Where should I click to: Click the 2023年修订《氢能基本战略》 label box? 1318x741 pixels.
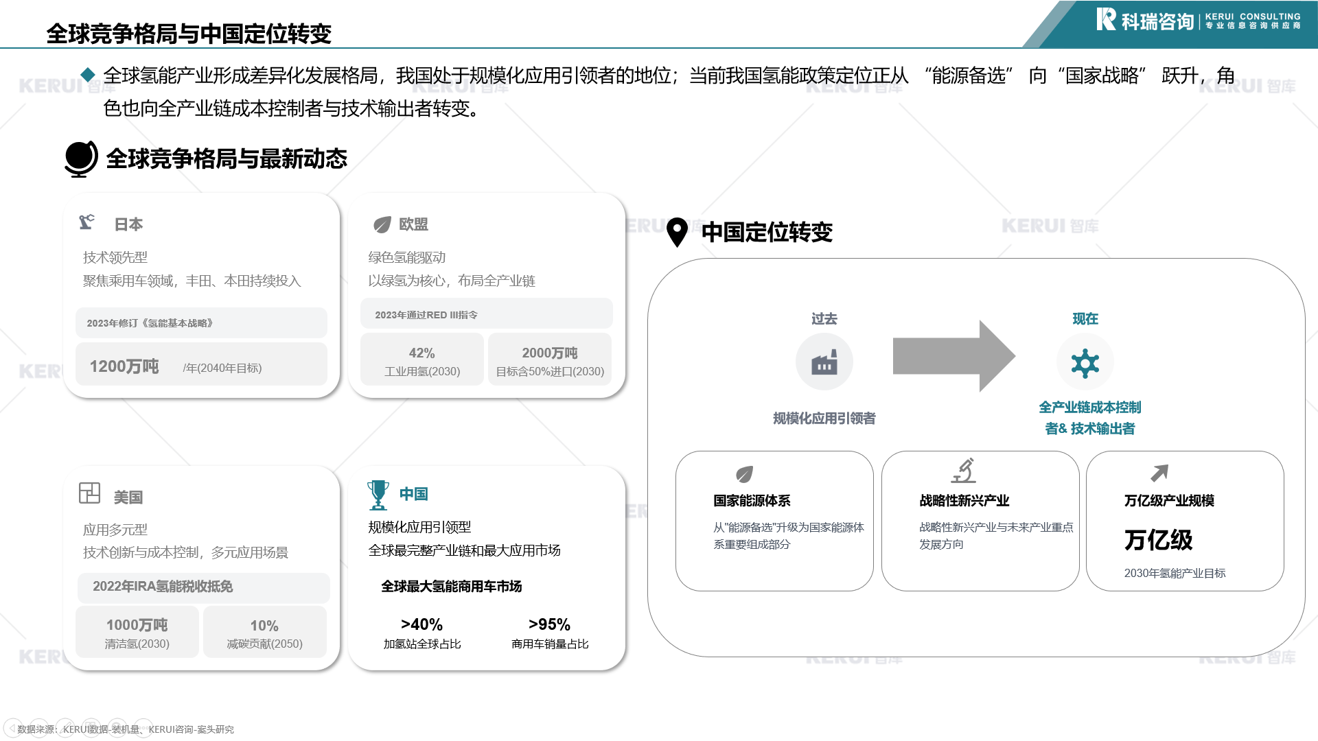pos(201,323)
